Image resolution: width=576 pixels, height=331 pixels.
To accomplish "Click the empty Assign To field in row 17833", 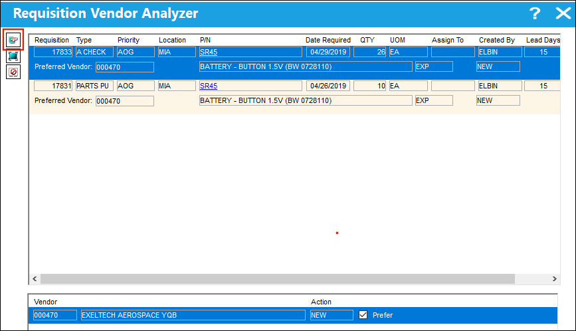I will pos(453,52).
